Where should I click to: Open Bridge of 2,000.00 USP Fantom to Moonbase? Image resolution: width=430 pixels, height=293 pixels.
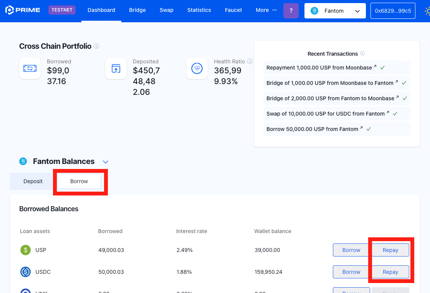tap(337, 98)
